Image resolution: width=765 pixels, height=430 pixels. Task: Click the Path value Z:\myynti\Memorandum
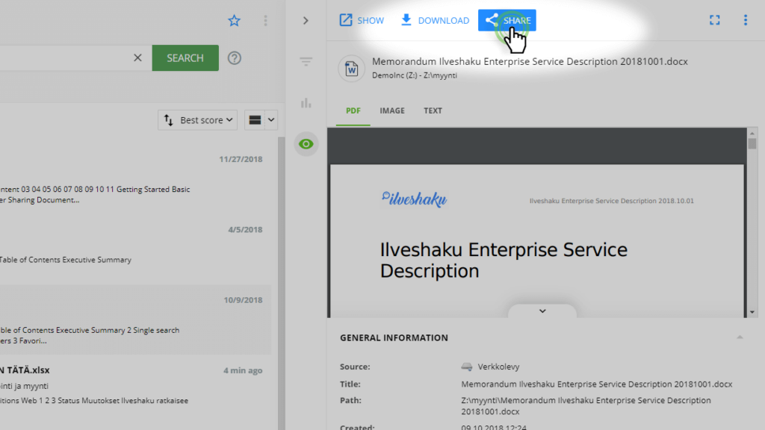[586, 405]
